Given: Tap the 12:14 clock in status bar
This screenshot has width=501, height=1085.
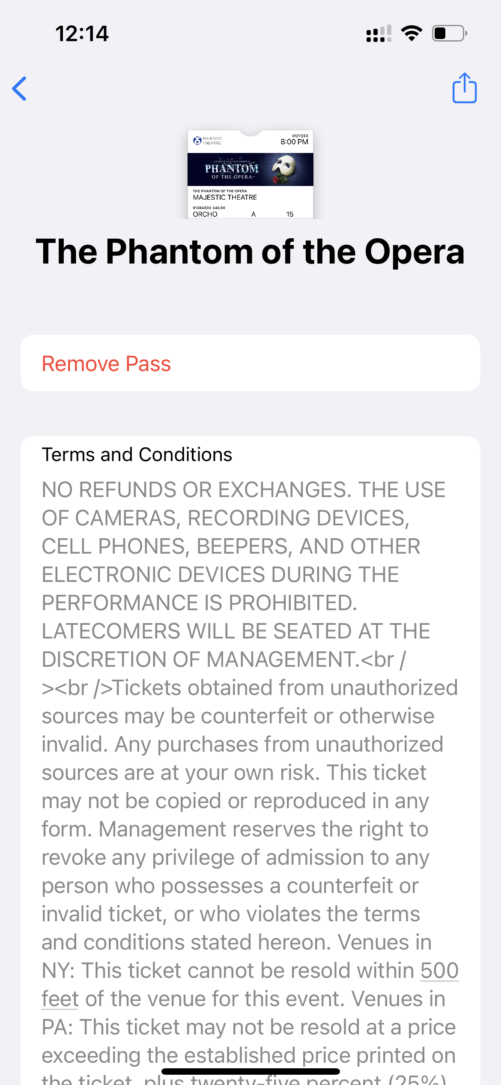Looking at the screenshot, I should [x=82, y=33].
